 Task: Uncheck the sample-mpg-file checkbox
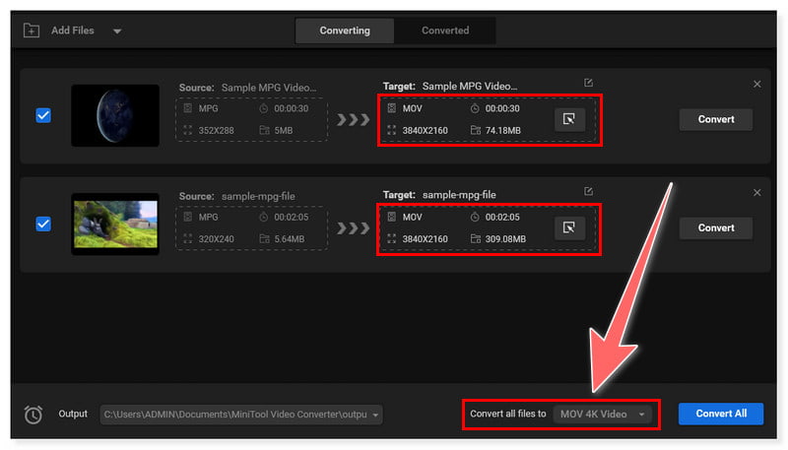pos(43,225)
